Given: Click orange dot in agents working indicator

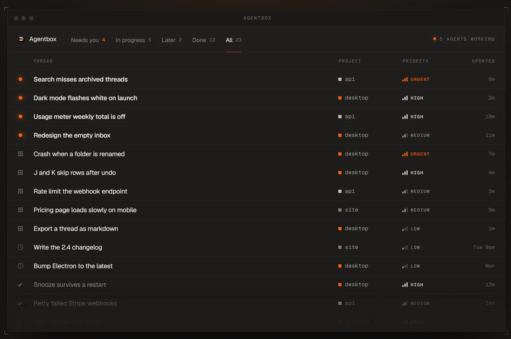Looking at the screenshot, I should tap(435, 39).
